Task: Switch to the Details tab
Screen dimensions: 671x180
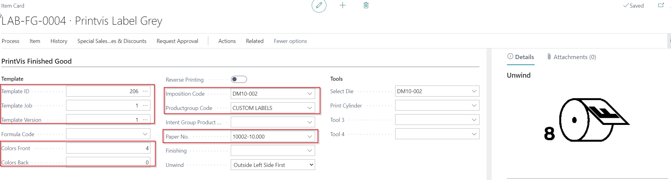Action: coord(521,57)
